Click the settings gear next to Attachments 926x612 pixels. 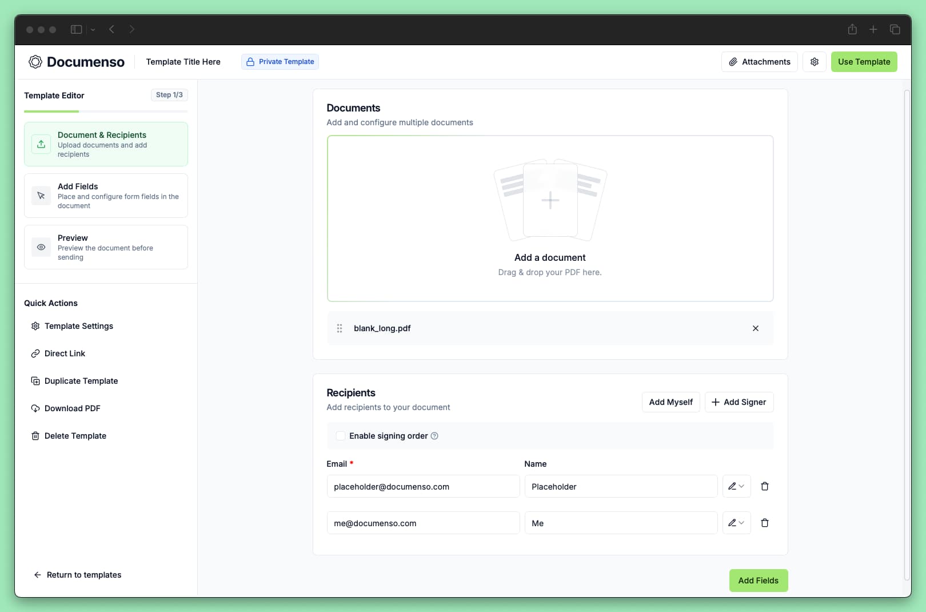(814, 62)
